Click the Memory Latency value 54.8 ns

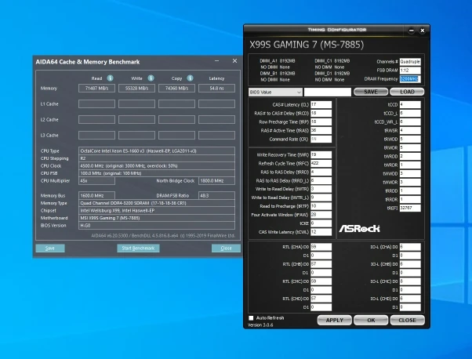216,88
